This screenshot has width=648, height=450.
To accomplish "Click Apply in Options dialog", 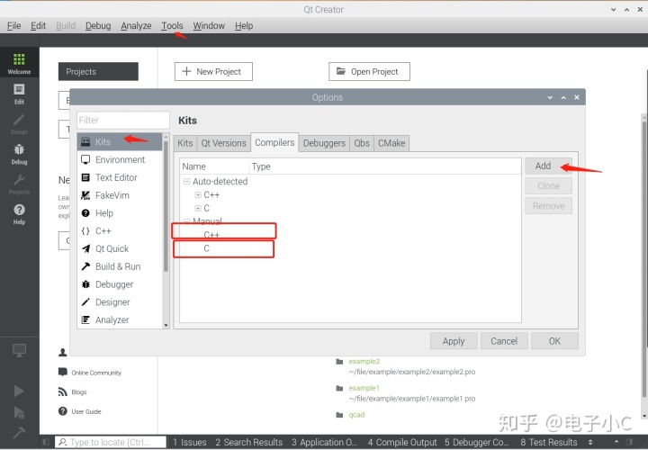I will [x=454, y=341].
